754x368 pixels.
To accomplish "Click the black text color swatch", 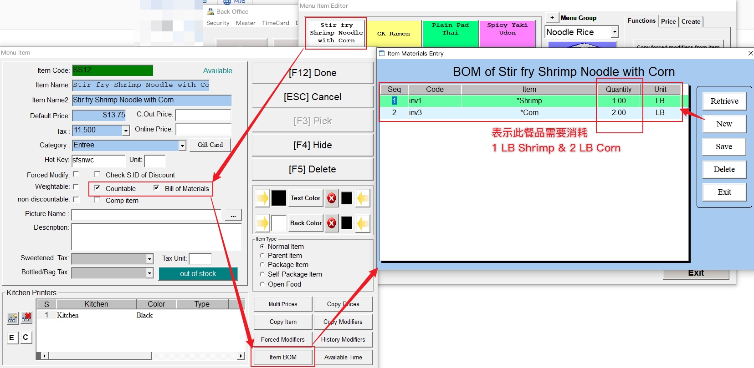I will [279, 198].
